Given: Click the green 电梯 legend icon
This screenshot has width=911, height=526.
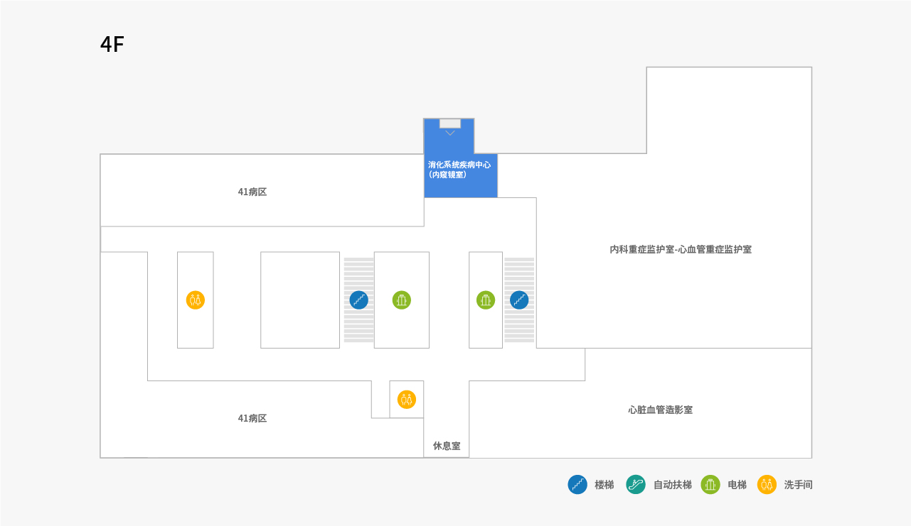Looking at the screenshot, I should click(x=710, y=485).
